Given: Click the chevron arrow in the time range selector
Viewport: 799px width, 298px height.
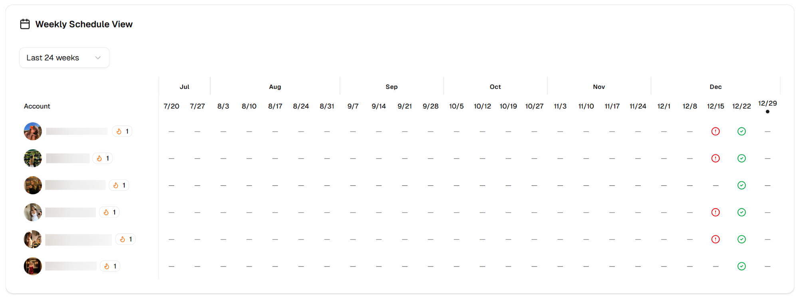Looking at the screenshot, I should pyautogui.click(x=97, y=57).
